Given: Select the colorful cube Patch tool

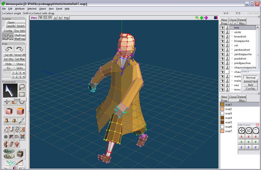Looking at the screenshot, I should click(x=20, y=154).
